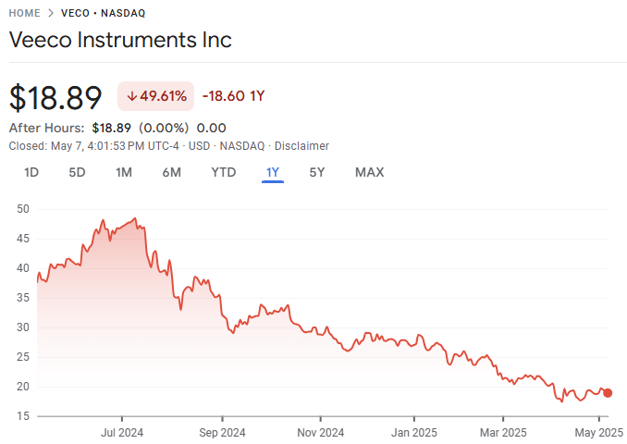Select the 1D time range tab
Viewport: 627px width, 444px height.
tap(31, 172)
